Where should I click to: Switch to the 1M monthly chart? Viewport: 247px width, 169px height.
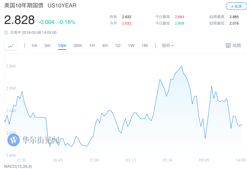[x=145, y=45]
